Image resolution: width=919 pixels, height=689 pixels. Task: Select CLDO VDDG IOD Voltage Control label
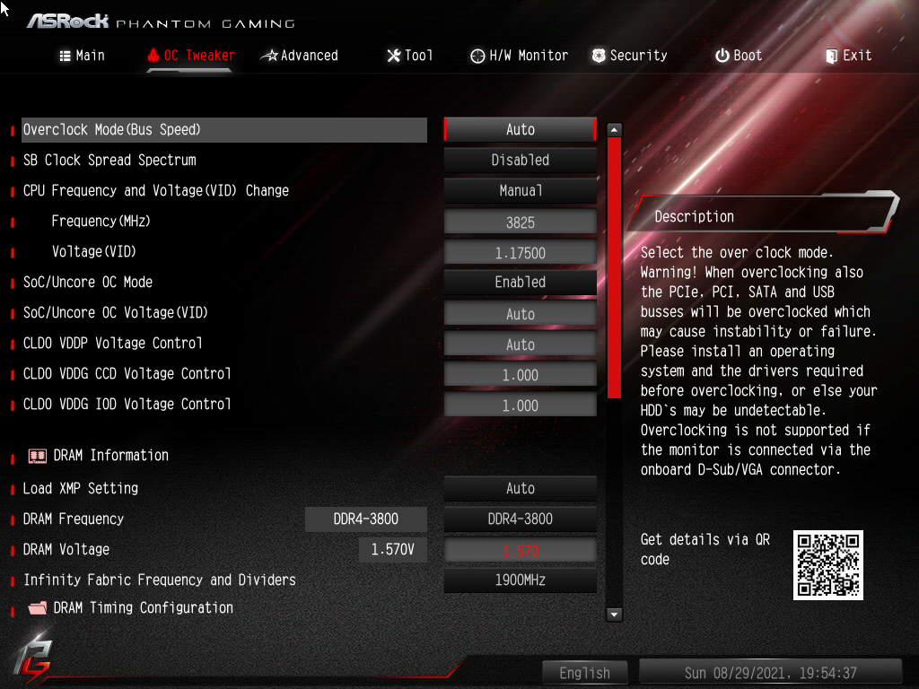point(127,404)
